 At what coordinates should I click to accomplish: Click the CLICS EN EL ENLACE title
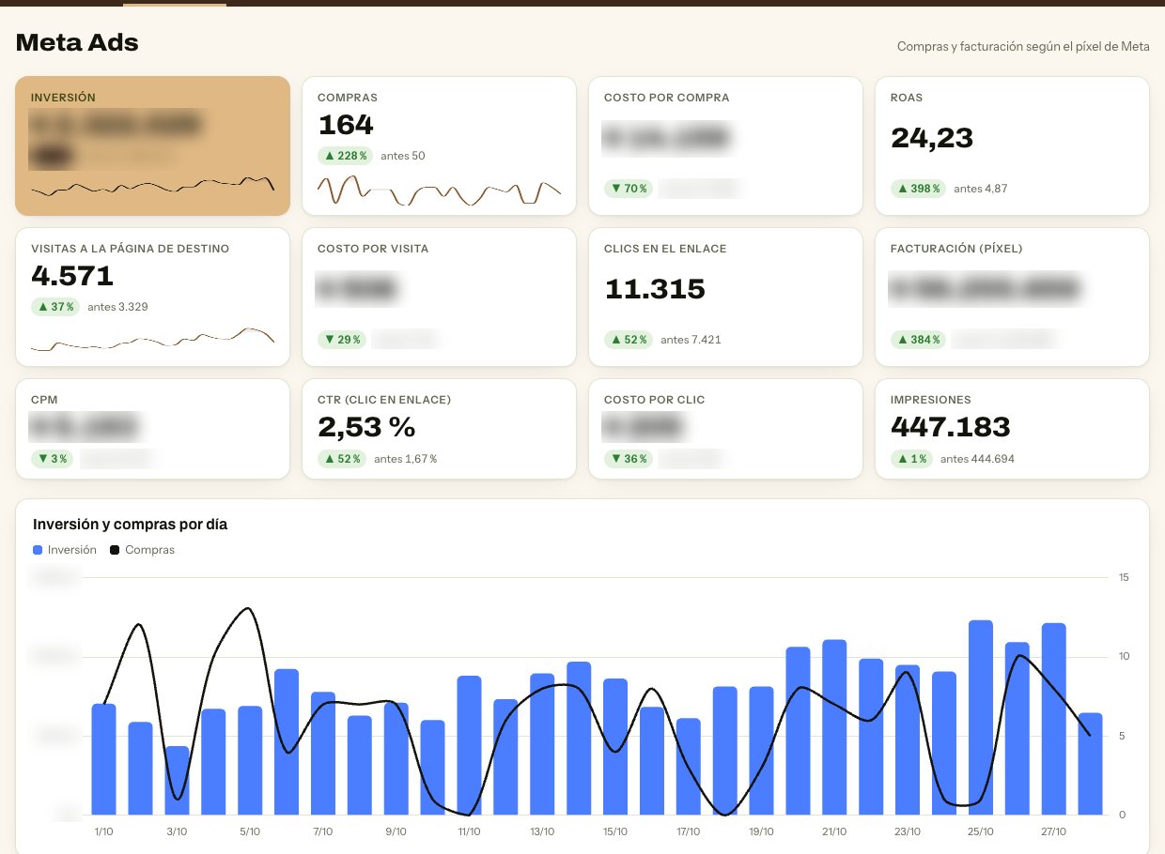(x=665, y=249)
